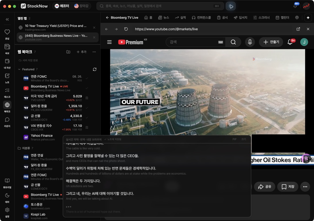
Task: Toggle PIP mode in subtitle panel
Action: [x=234, y=139]
